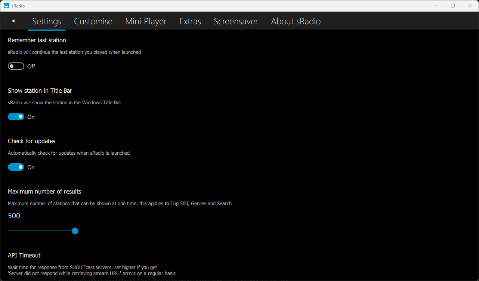
Task: Open the Mini Player tab
Action: 146,21
